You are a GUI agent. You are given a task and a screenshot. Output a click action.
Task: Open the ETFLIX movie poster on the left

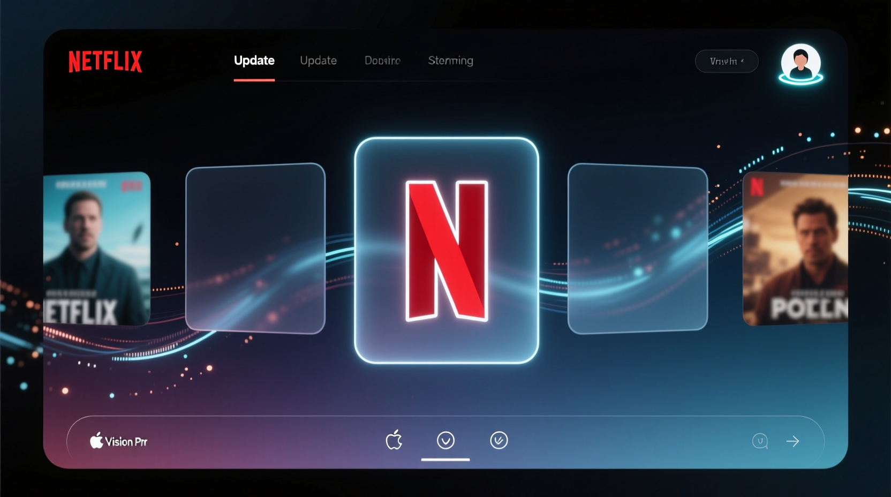96,249
